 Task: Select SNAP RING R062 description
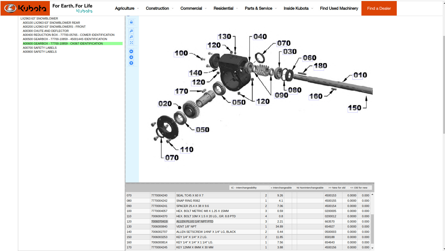click(188, 201)
